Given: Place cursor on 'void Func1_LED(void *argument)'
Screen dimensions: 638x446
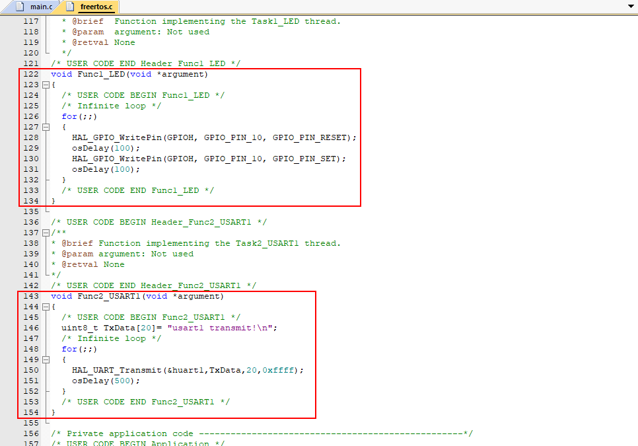Looking at the screenshot, I should (x=129, y=74).
